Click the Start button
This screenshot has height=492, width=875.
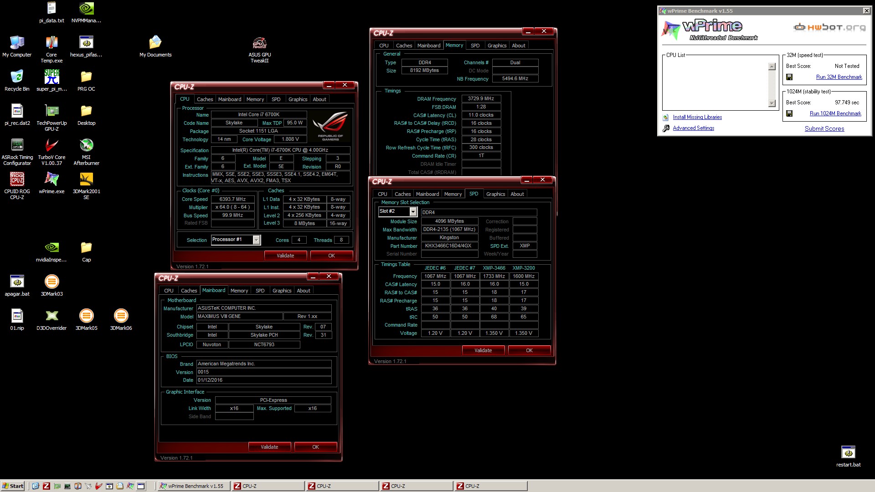[13, 486]
